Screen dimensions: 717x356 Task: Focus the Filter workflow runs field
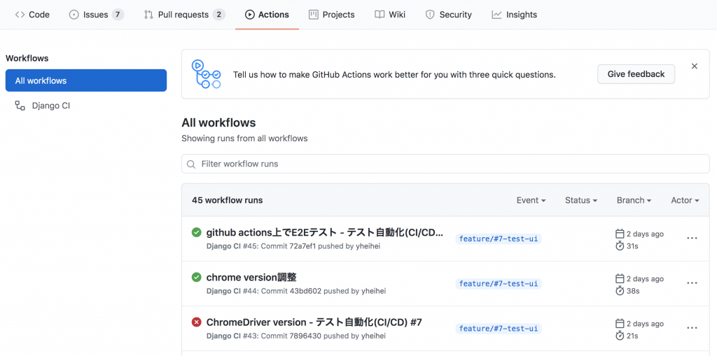445,164
